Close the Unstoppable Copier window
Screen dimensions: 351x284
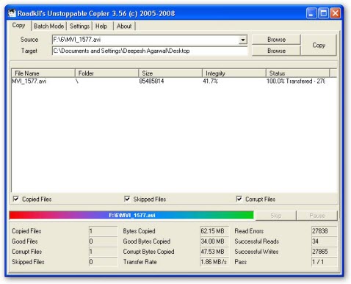[x=335, y=13]
